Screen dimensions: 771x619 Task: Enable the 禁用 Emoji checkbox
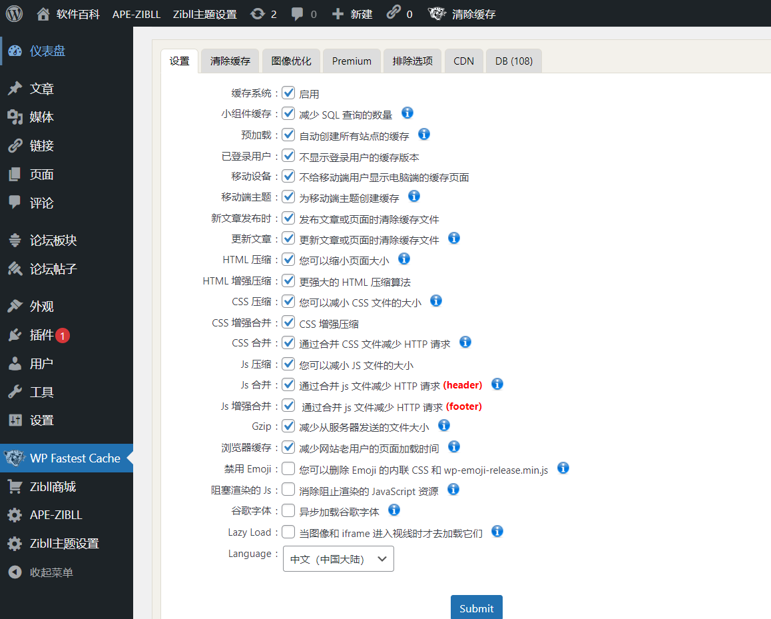[288, 469]
